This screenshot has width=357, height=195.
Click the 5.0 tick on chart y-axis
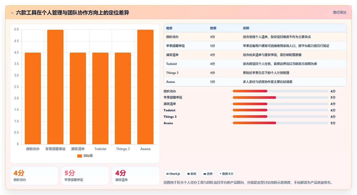pyautogui.click(x=16, y=30)
